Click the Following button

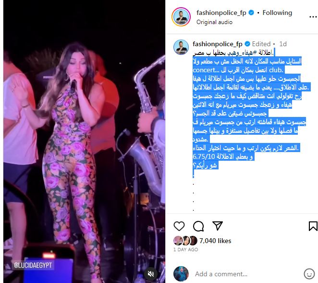(x=277, y=13)
